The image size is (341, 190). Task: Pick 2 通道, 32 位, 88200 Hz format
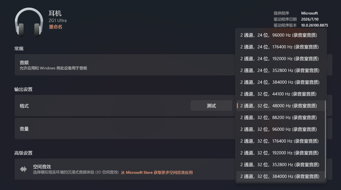pos(281,117)
